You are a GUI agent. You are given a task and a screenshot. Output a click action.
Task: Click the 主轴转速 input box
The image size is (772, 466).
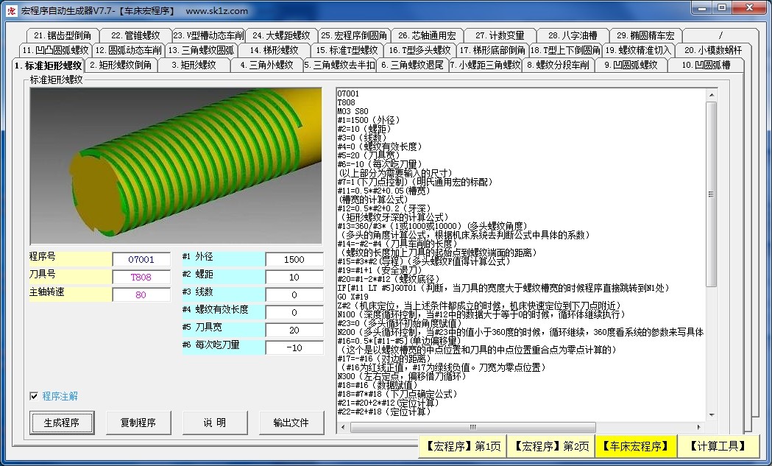pyautogui.click(x=141, y=295)
